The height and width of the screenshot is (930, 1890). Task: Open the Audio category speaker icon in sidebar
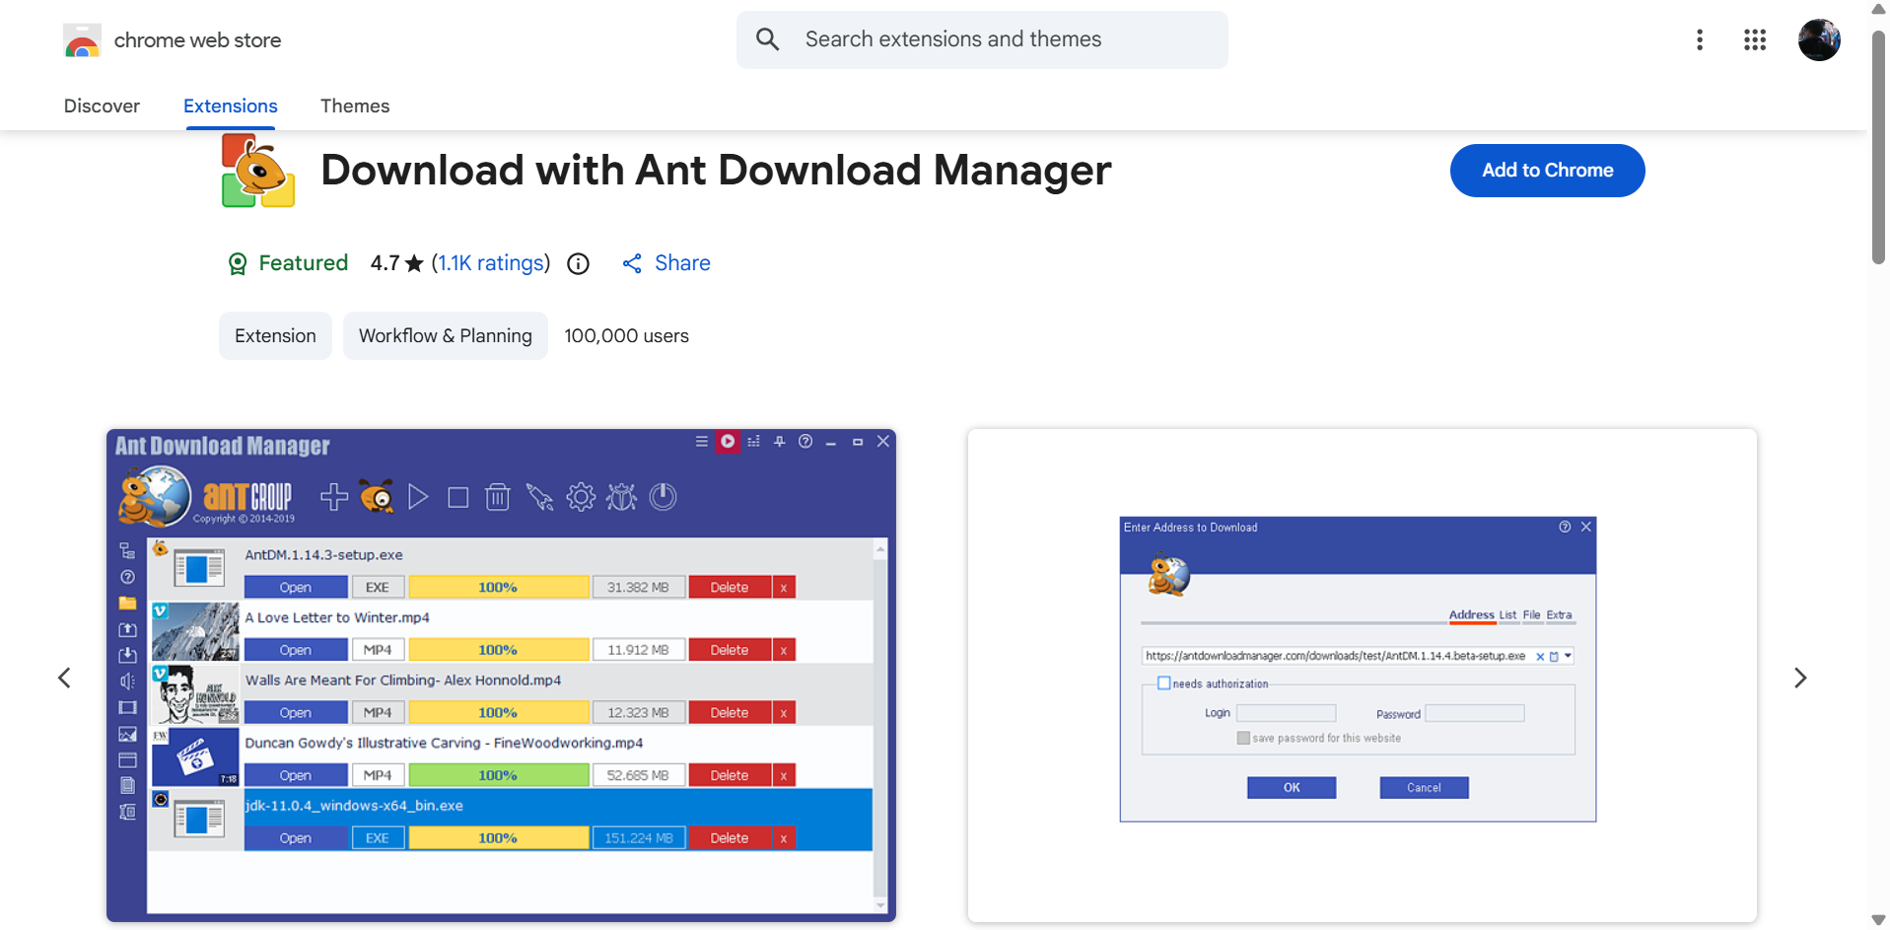[x=127, y=680]
